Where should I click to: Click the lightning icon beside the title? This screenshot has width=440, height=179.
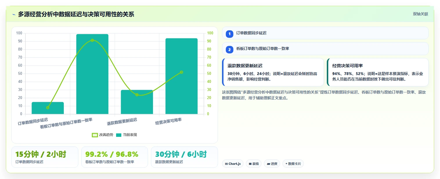pyautogui.click(x=14, y=14)
